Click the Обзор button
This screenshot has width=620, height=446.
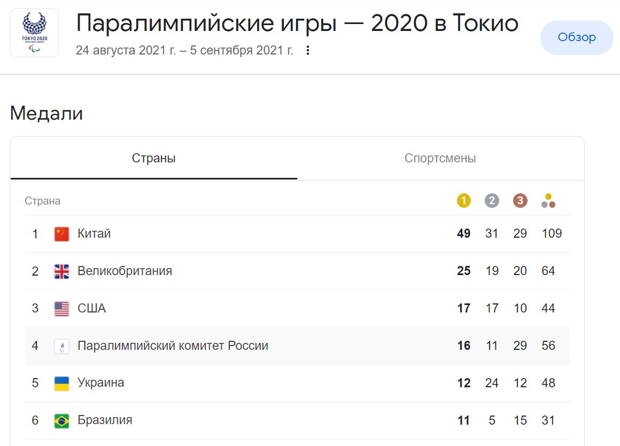(577, 37)
